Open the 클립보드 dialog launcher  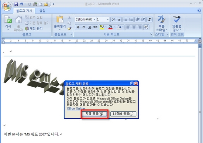tap(71, 34)
